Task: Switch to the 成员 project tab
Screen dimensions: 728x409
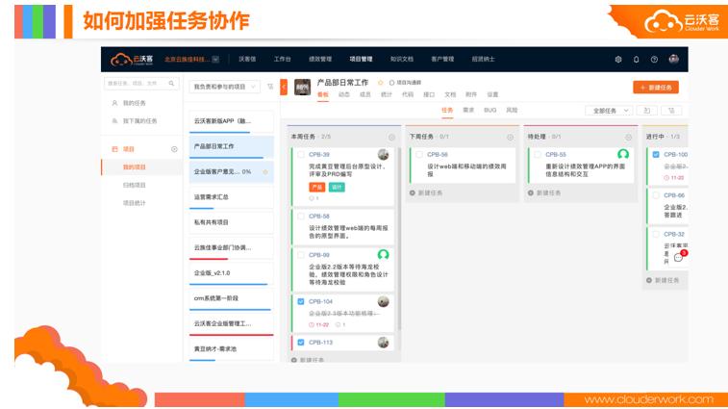Action: click(x=365, y=94)
